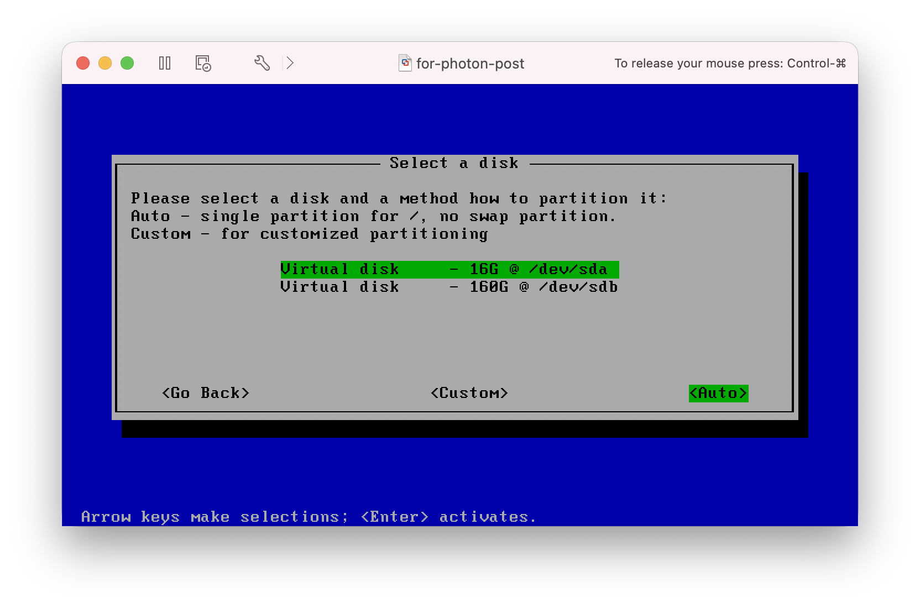This screenshot has width=920, height=608.
Task: Click the Arrow keys status hint
Action: coord(309,517)
